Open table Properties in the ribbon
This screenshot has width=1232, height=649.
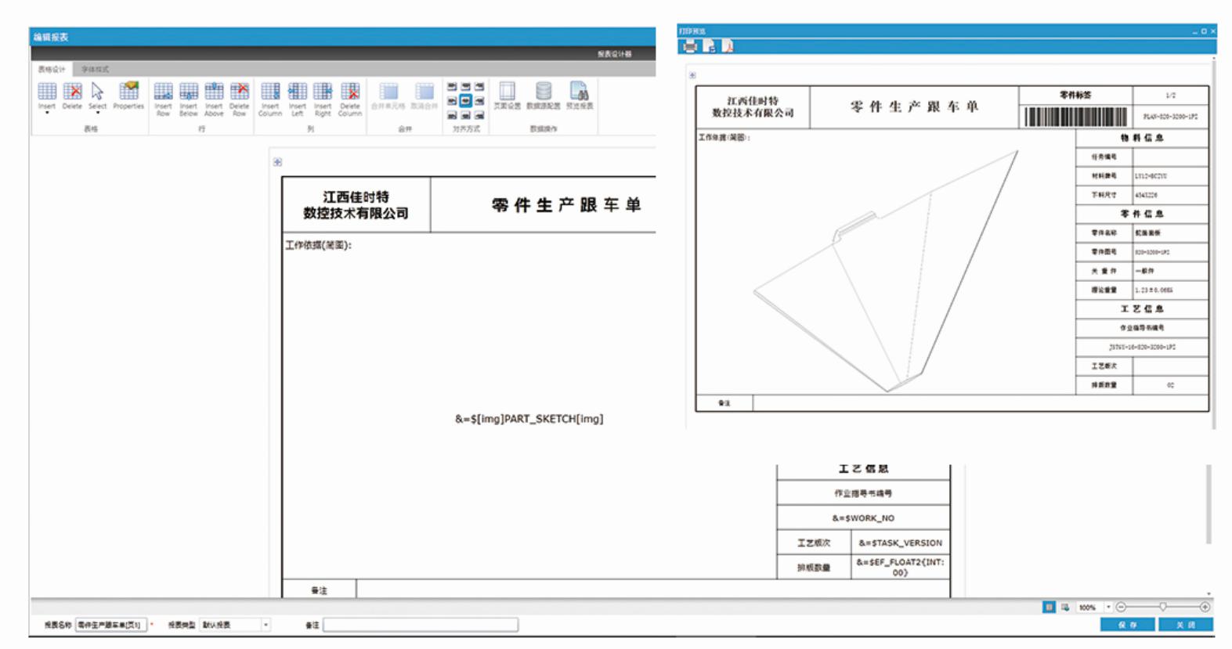tap(128, 93)
